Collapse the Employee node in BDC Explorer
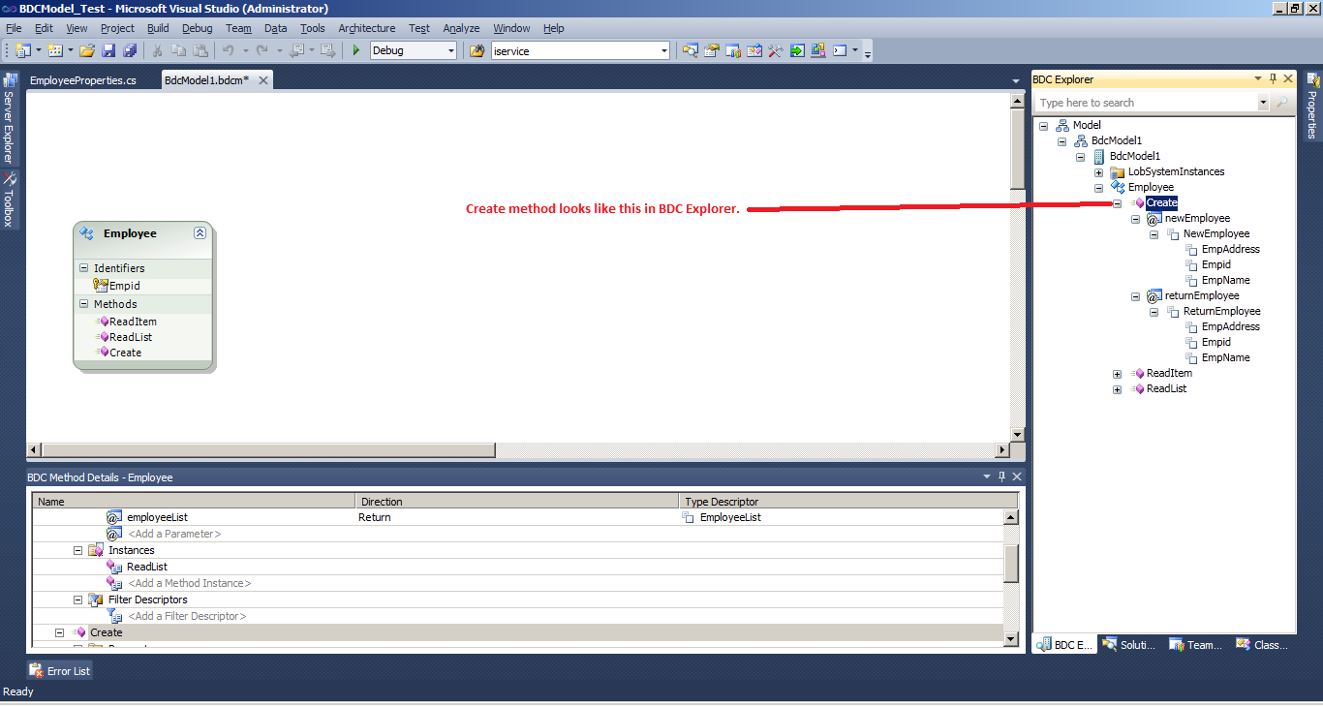 pos(1098,188)
